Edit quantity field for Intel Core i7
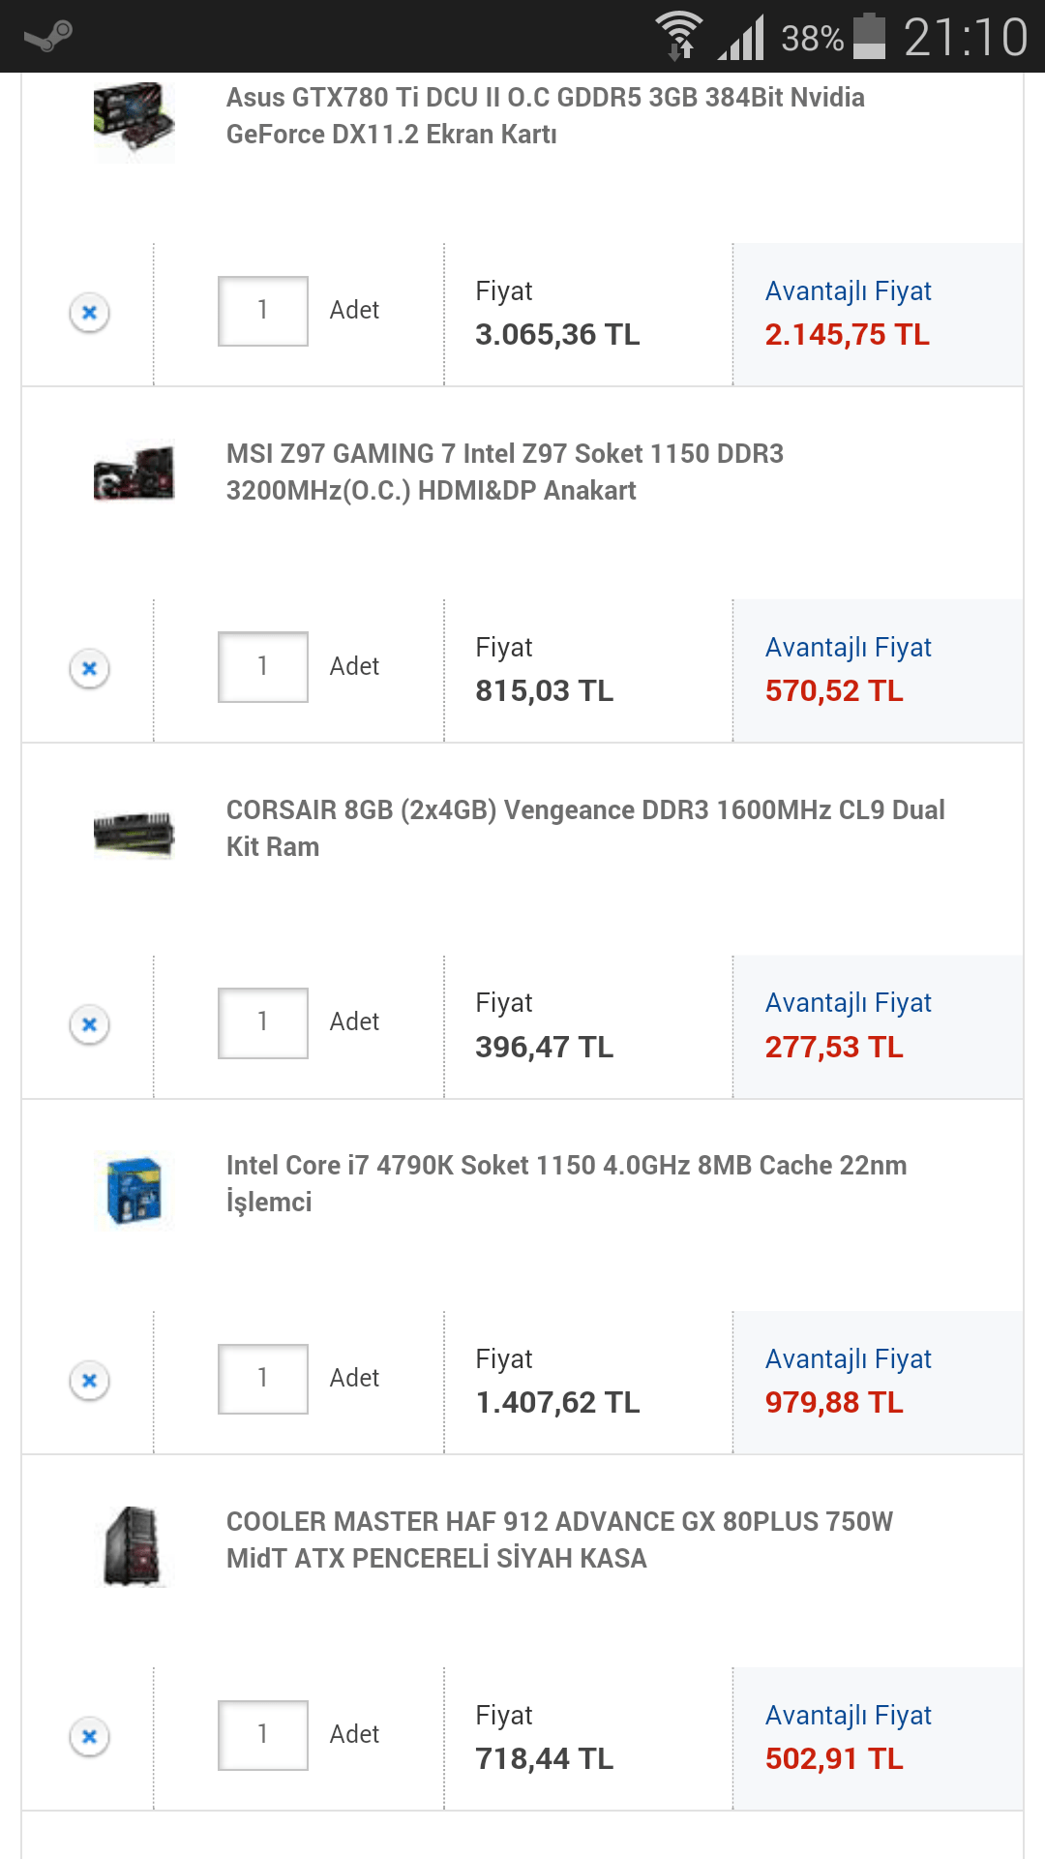Screen dimensions: 1045x1859 tap(262, 1379)
